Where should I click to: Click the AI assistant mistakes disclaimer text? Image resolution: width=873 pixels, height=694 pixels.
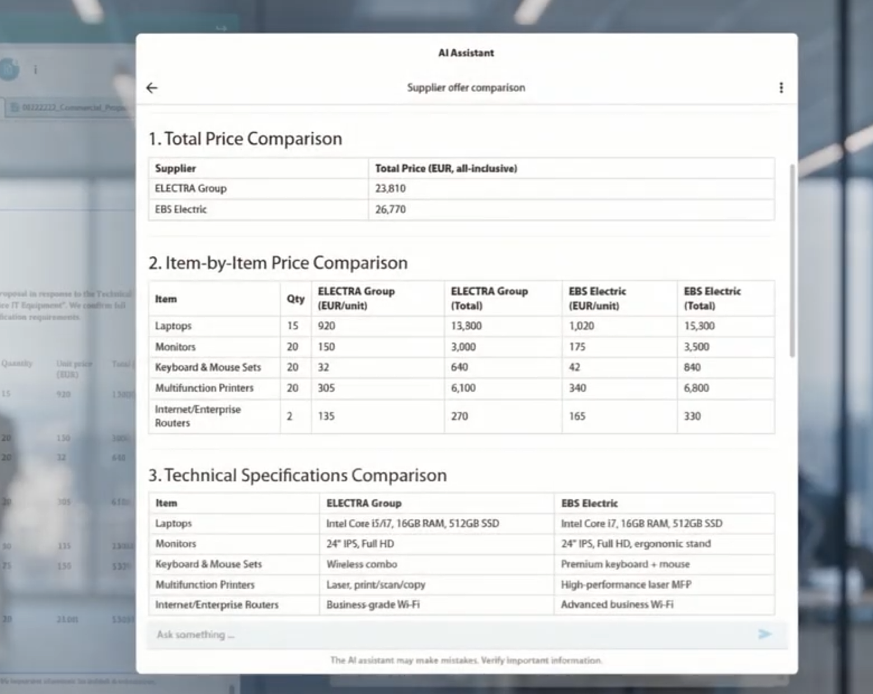pos(466,660)
